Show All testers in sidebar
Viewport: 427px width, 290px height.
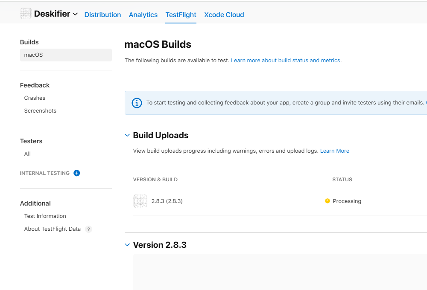pos(27,154)
